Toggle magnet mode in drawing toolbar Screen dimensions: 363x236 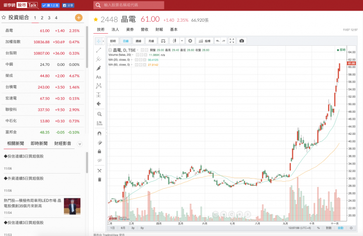point(99,133)
